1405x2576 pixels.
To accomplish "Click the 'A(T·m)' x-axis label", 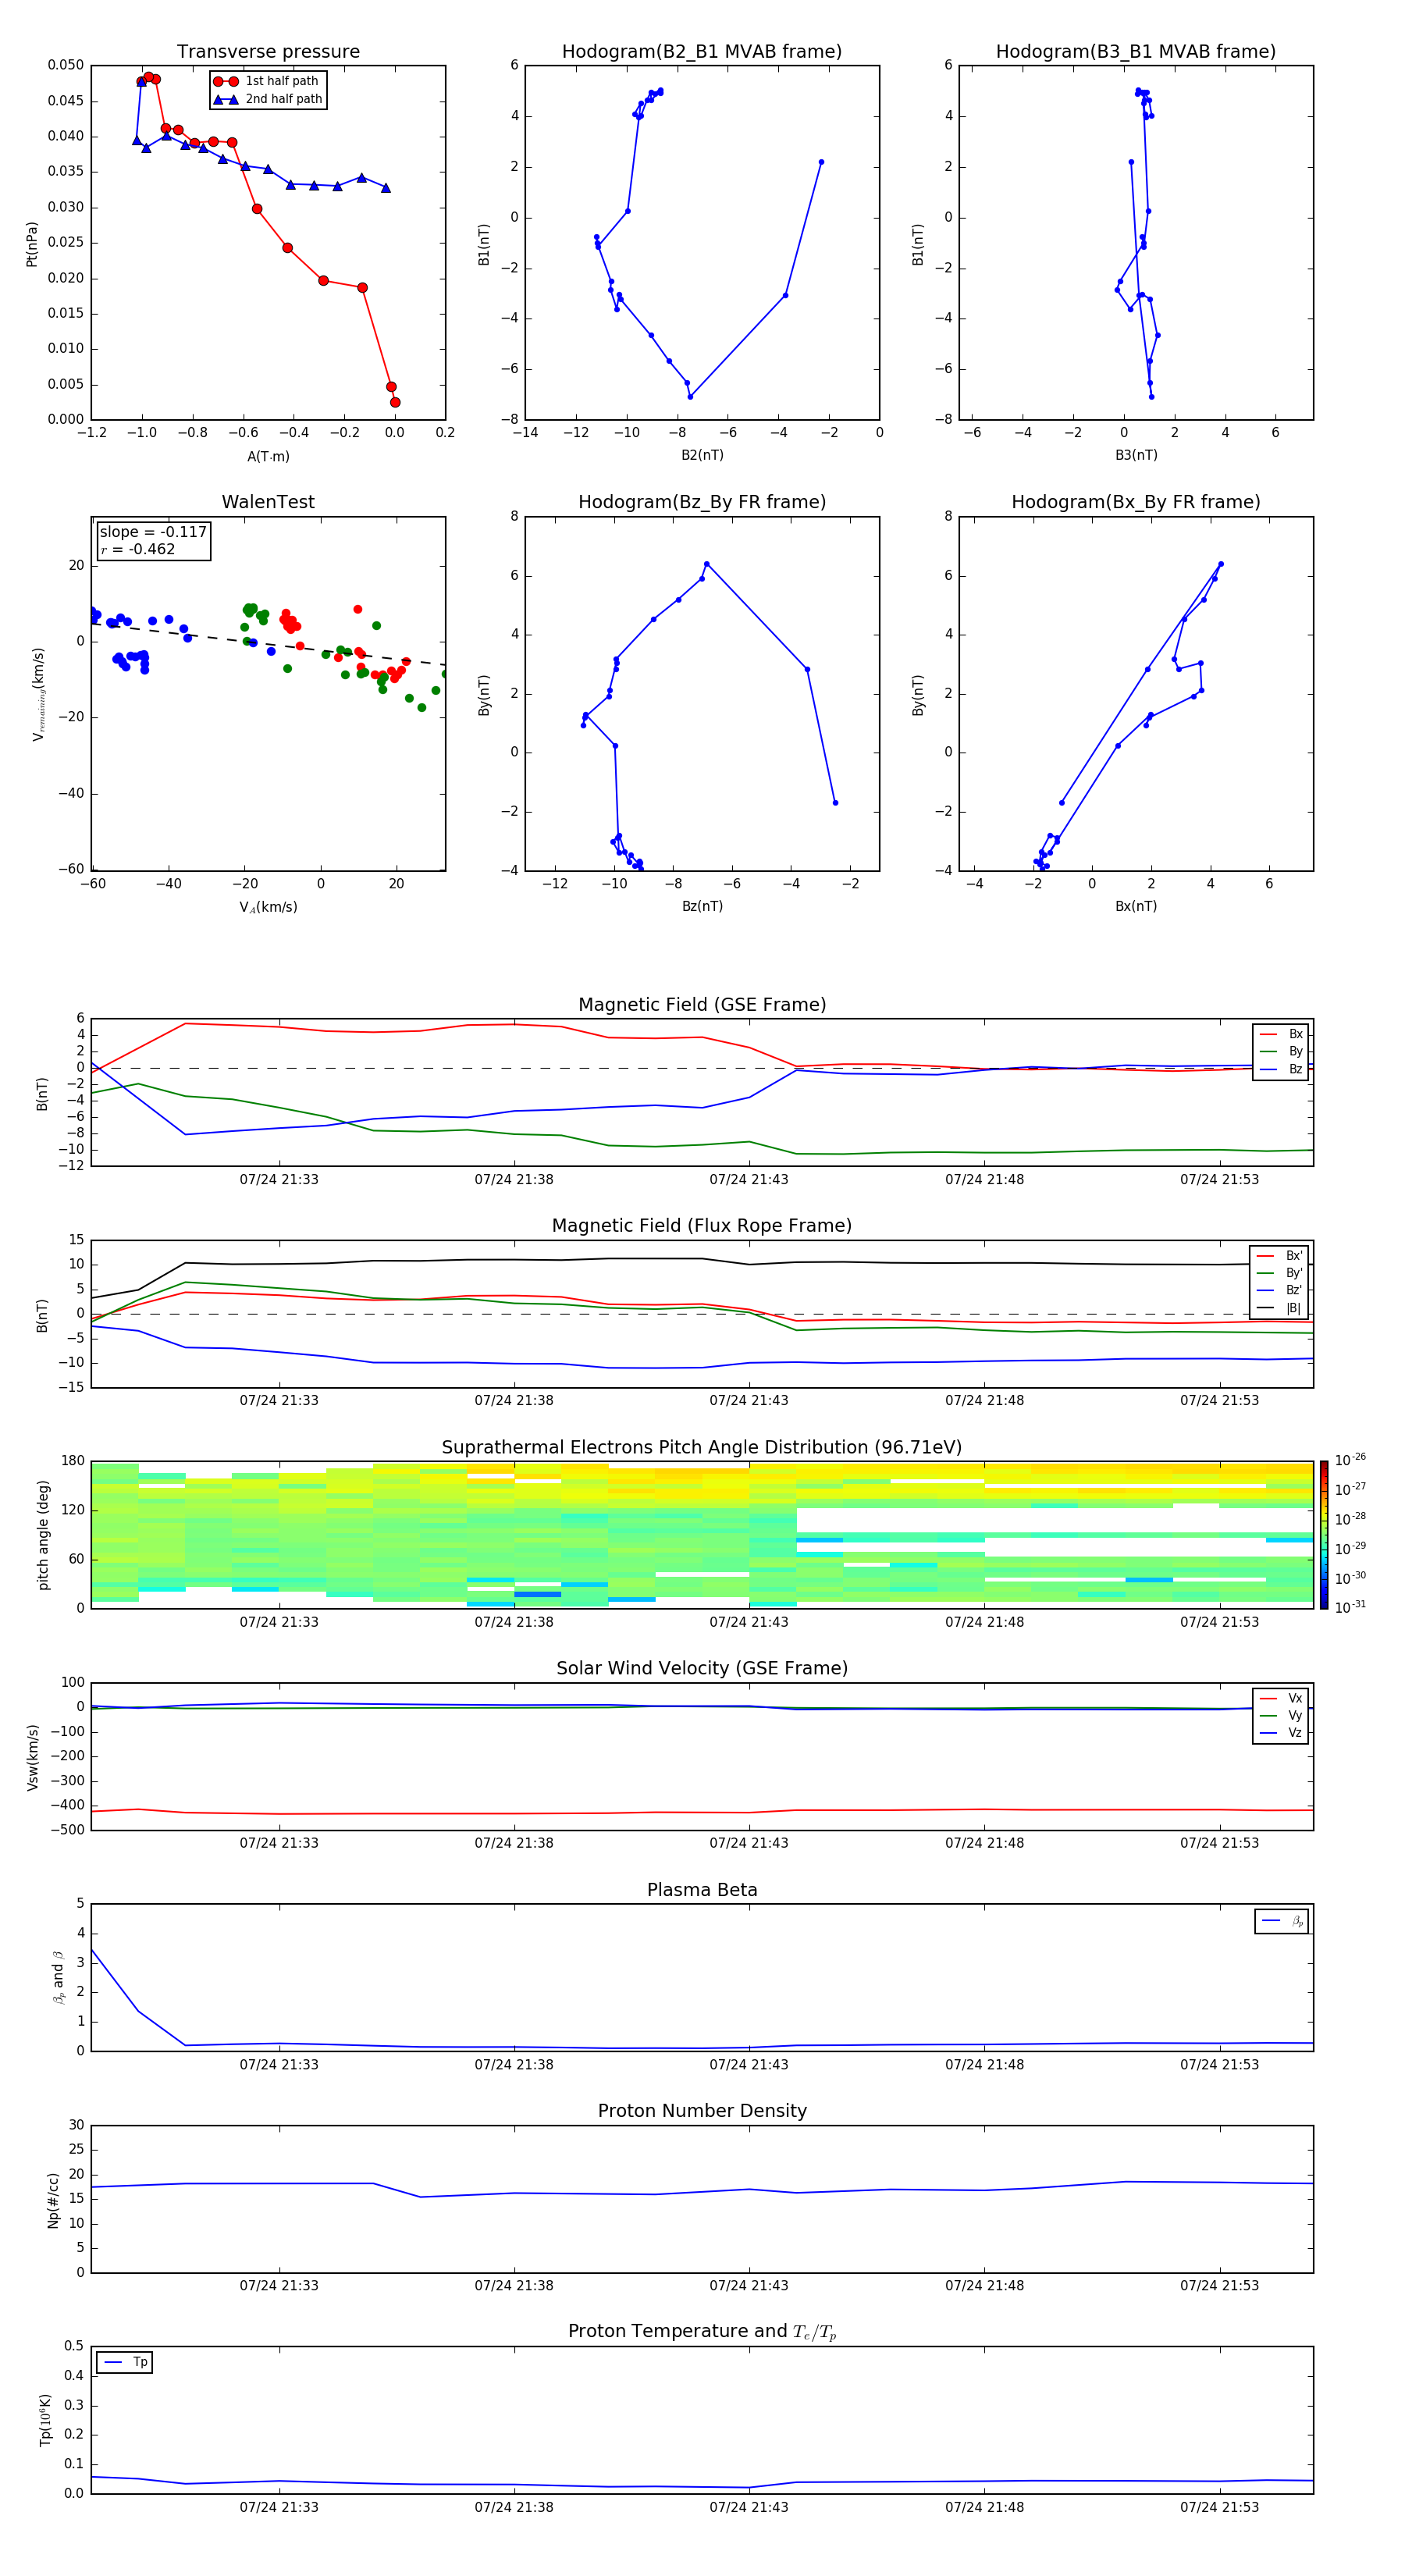I will coord(268,456).
